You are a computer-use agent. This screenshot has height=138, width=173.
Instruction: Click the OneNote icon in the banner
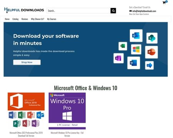point(118,58)
